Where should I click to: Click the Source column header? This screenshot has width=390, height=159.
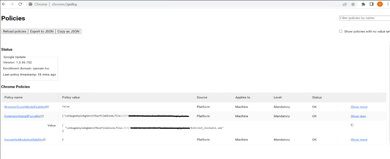tap(202, 97)
